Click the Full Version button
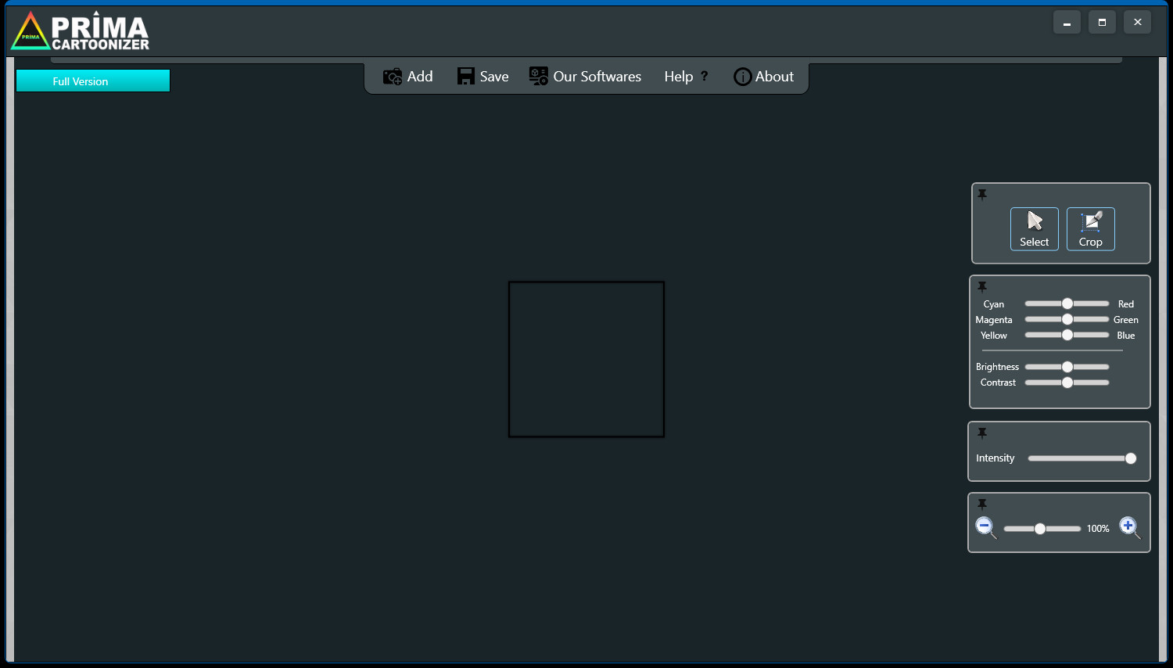The height and width of the screenshot is (668, 1173). point(93,81)
